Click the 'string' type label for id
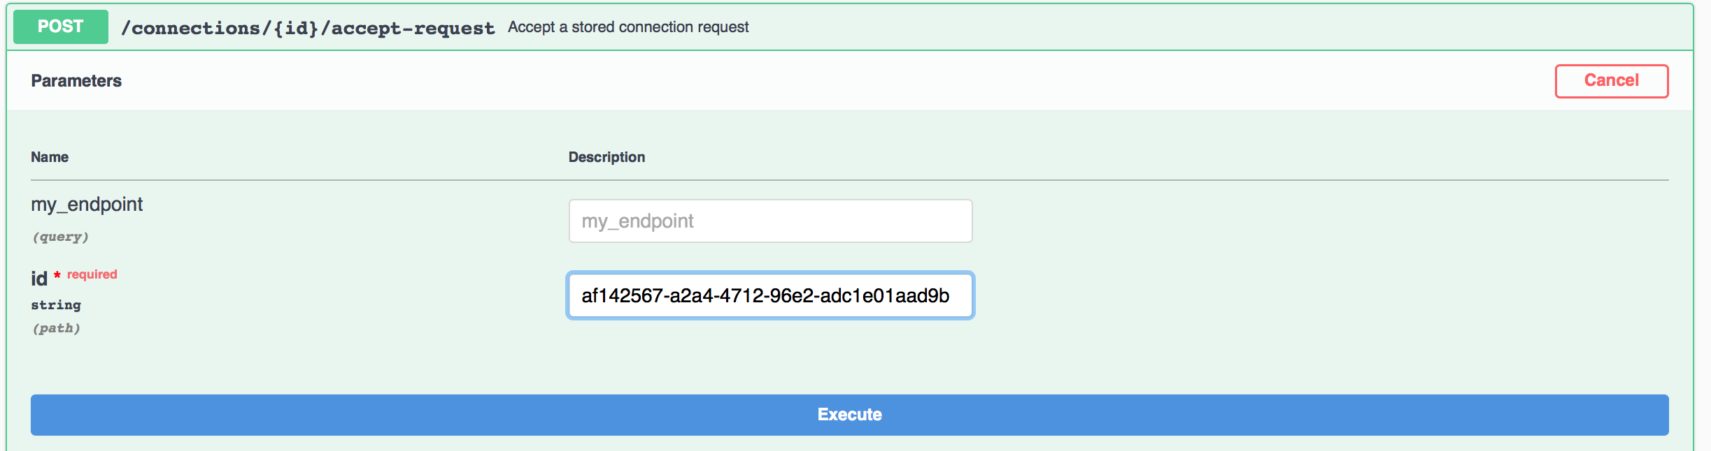 click(x=55, y=304)
